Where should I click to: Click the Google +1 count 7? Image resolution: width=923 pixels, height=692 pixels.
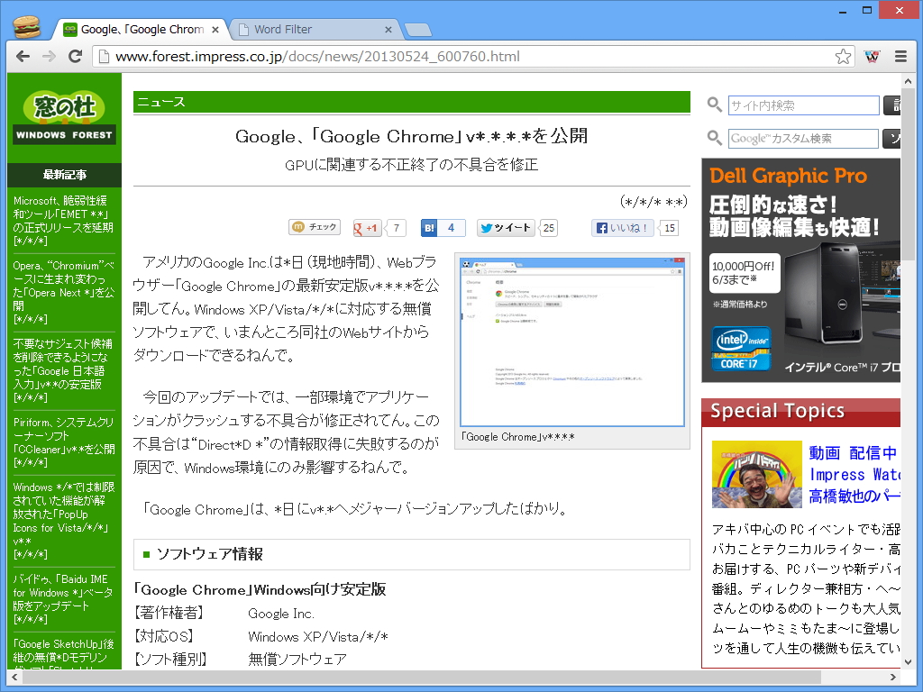(x=397, y=228)
